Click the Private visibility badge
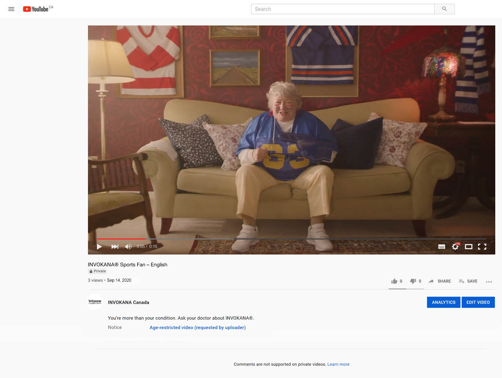502x378 pixels. point(97,271)
